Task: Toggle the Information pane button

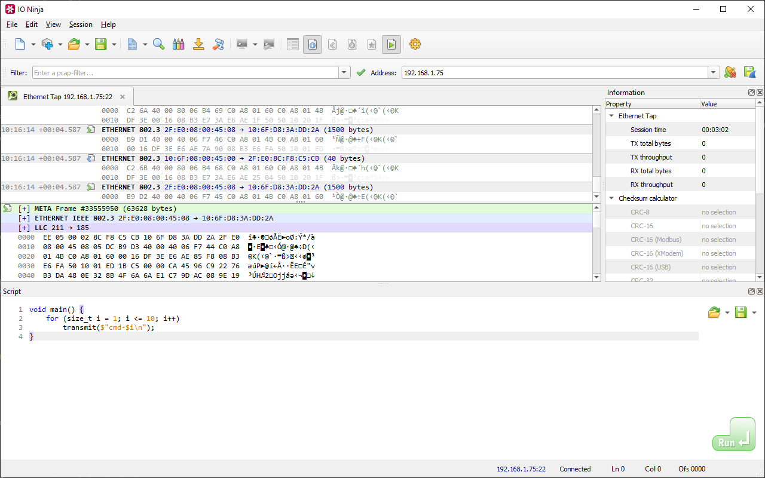Action: pos(313,44)
